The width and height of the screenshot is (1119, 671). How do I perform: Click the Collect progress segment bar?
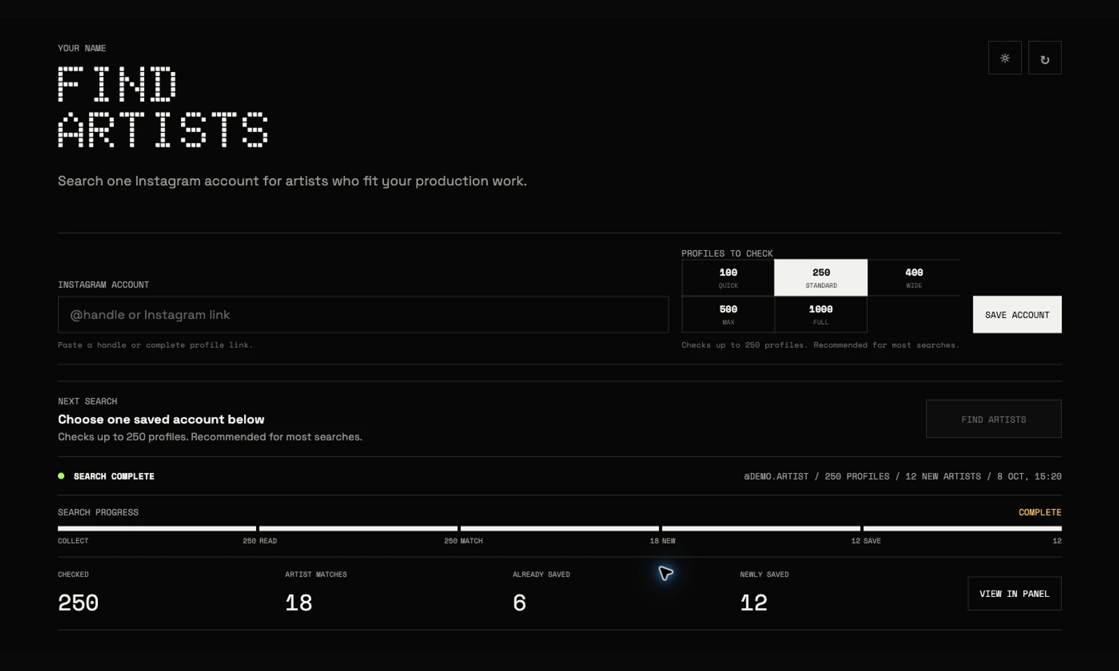[x=157, y=528]
